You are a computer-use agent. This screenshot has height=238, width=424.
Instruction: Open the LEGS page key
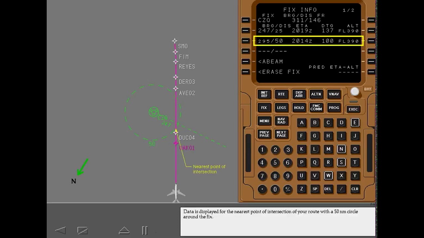point(281,108)
